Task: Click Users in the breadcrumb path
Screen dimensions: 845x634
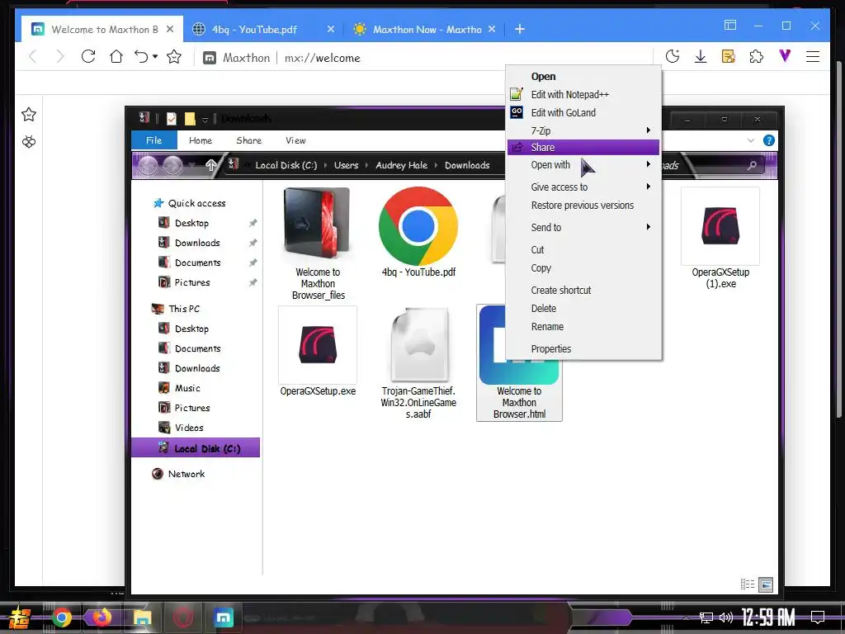Action: pyautogui.click(x=346, y=165)
